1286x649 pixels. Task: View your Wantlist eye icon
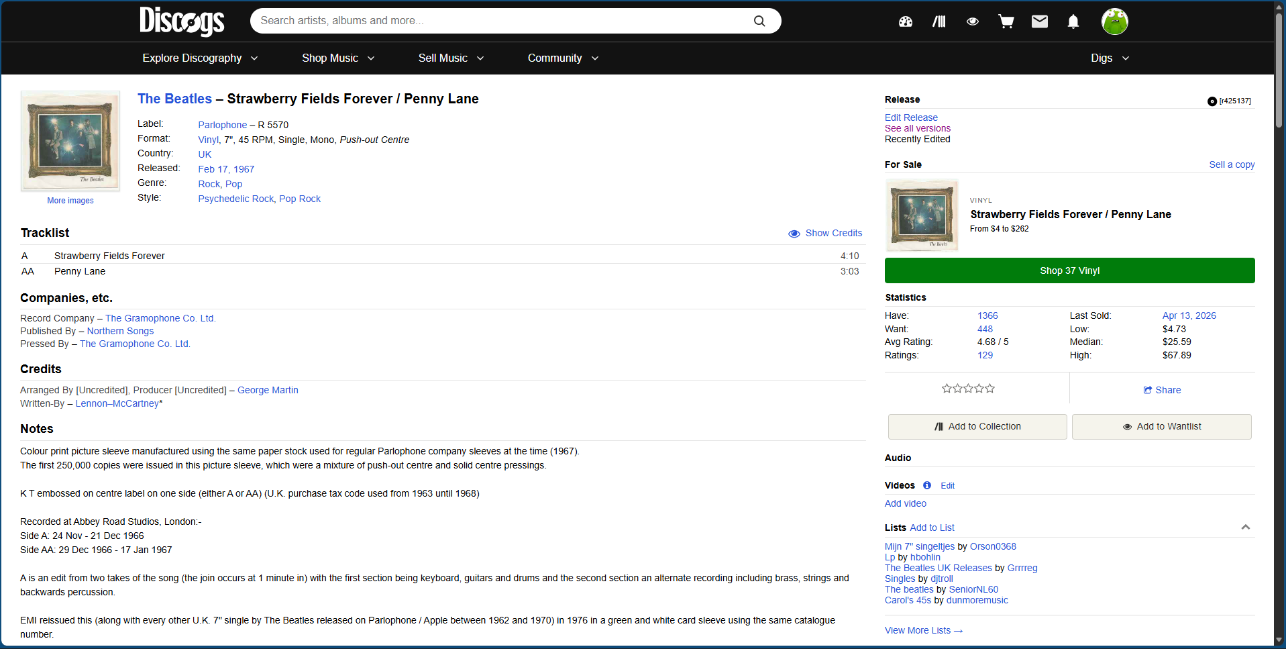coord(972,21)
